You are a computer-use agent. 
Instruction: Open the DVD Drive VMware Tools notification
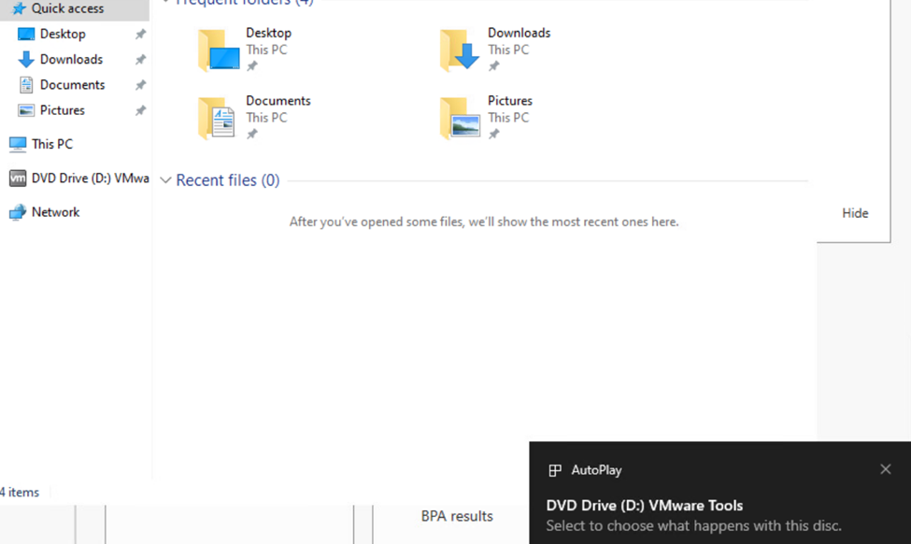pos(693,515)
